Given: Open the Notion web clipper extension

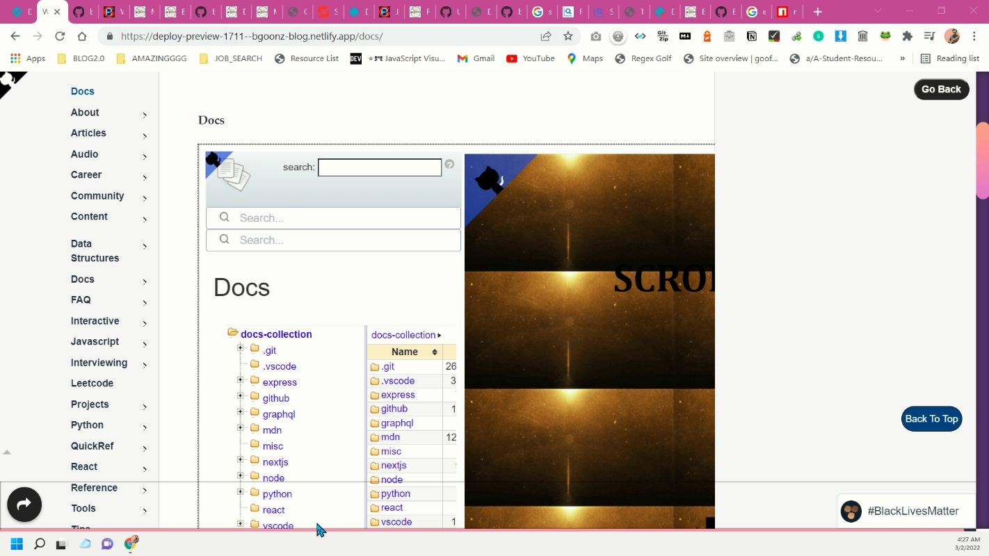Looking at the screenshot, I should pyautogui.click(x=752, y=36).
